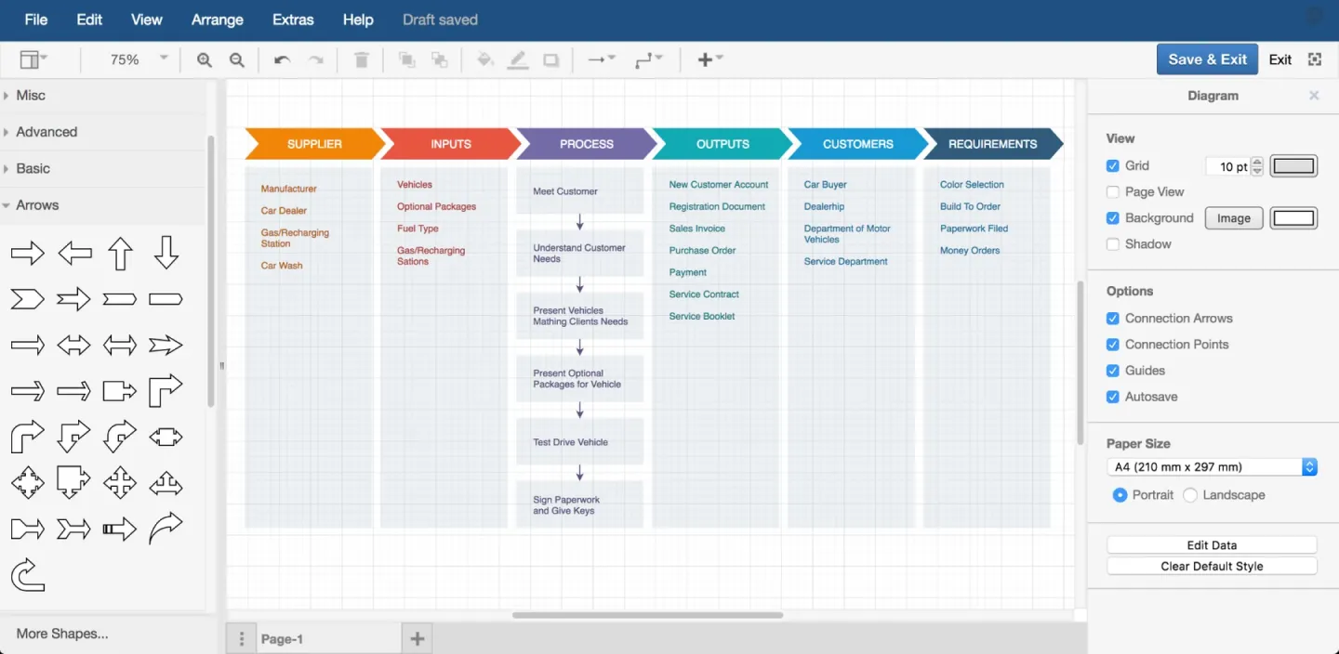Click the Undo icon
The height and width of the screenshot is (654, 1339).
click(x=281, y=59)
